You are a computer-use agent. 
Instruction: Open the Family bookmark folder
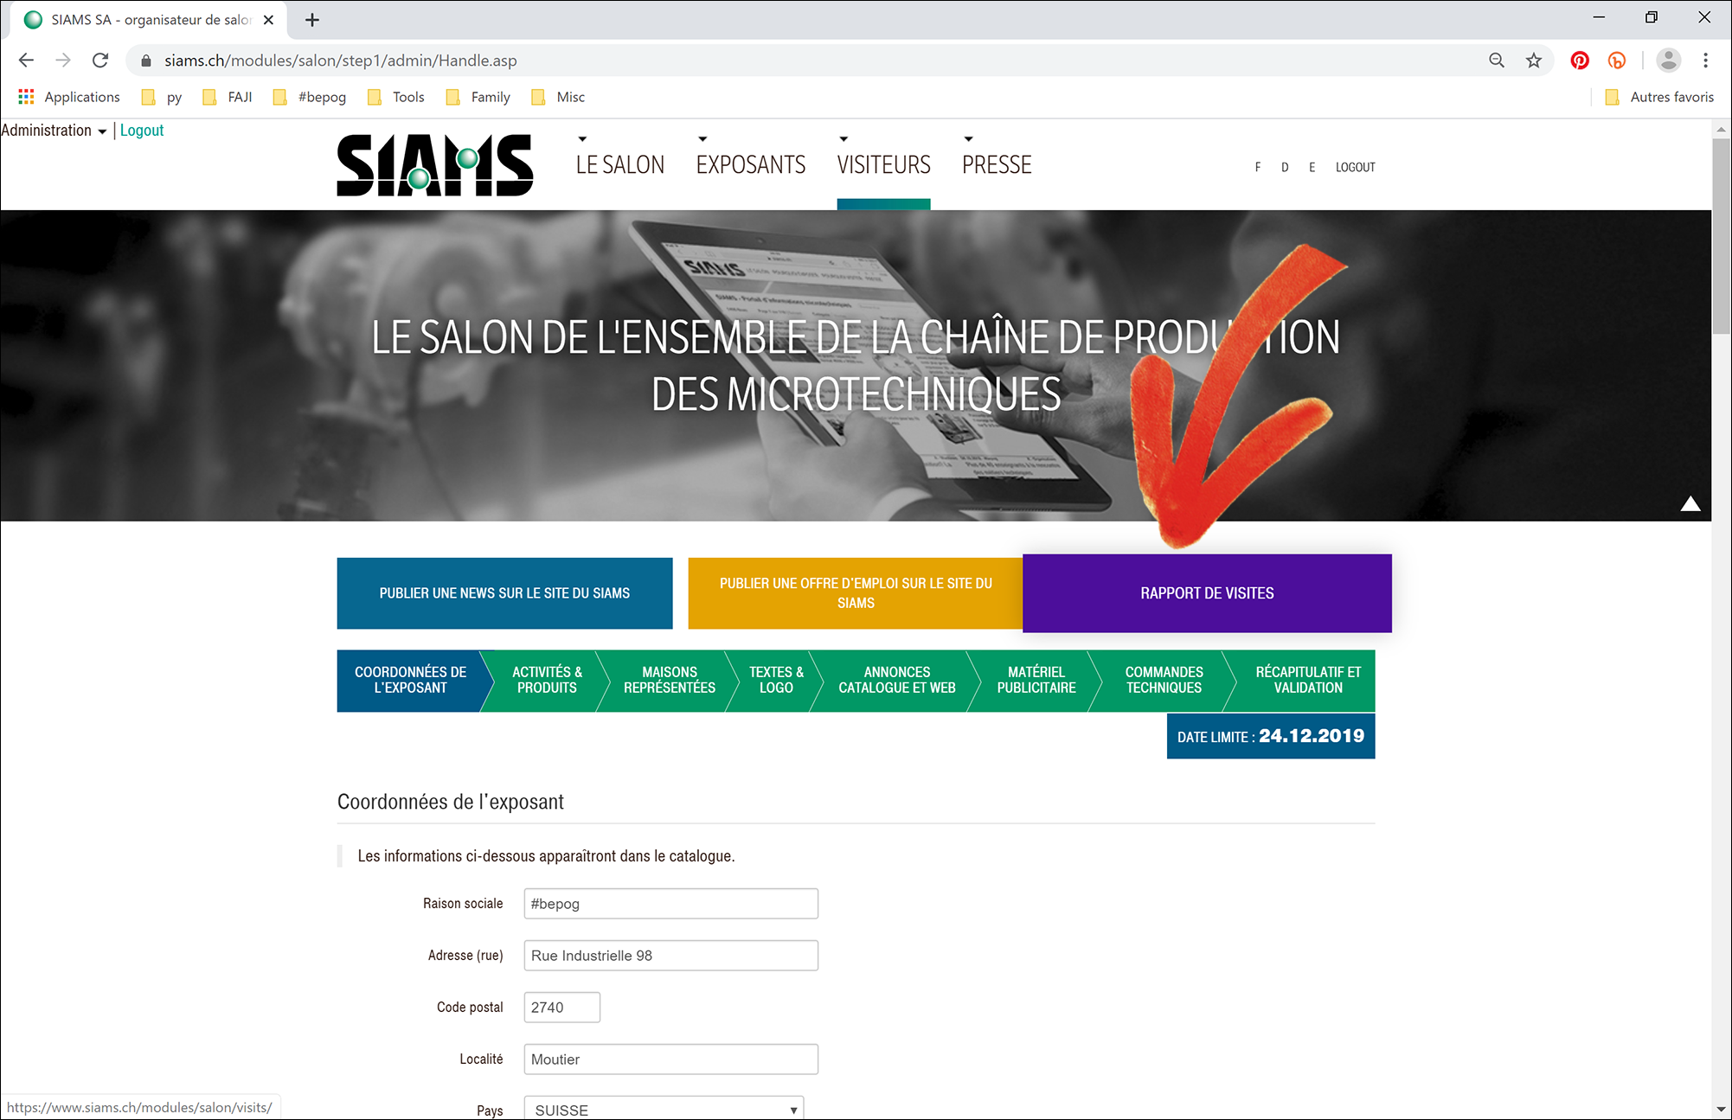click(478, 97)
